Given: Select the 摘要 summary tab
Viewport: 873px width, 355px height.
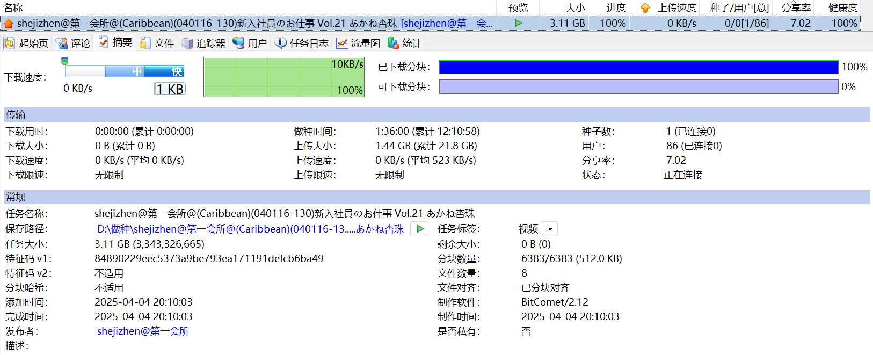Looking at the screenshot, I should [115, 42].
